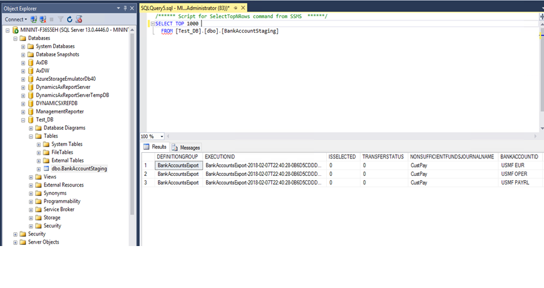Toggle auto-hide pin on Object Explorer
544x288 pixels.
point(125,8)
